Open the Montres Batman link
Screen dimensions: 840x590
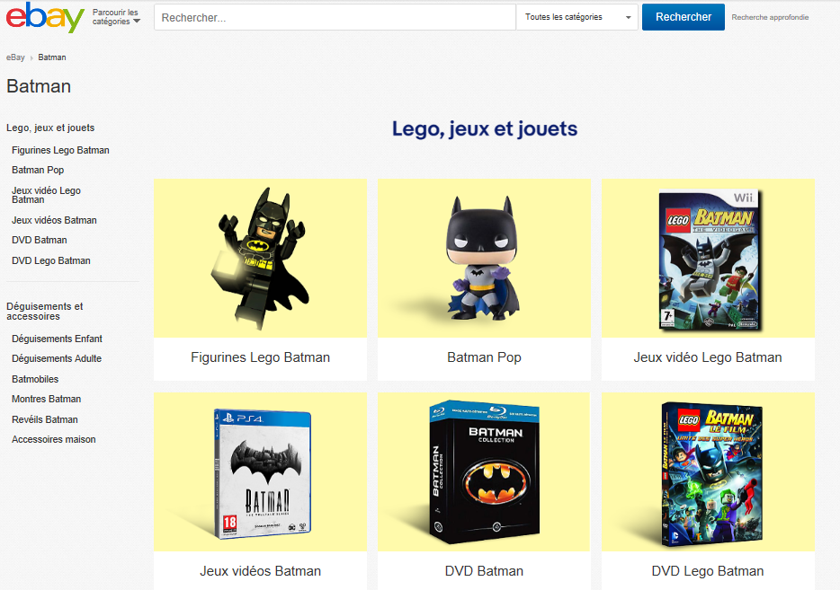click(x=47, y=399)
